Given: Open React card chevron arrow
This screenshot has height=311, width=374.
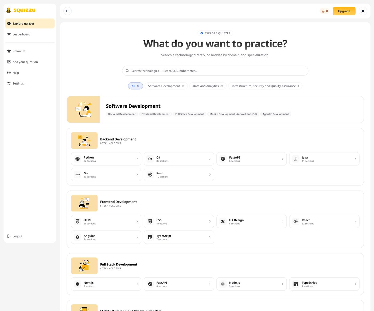Looking at the screenshot, I should pos(355,221).
